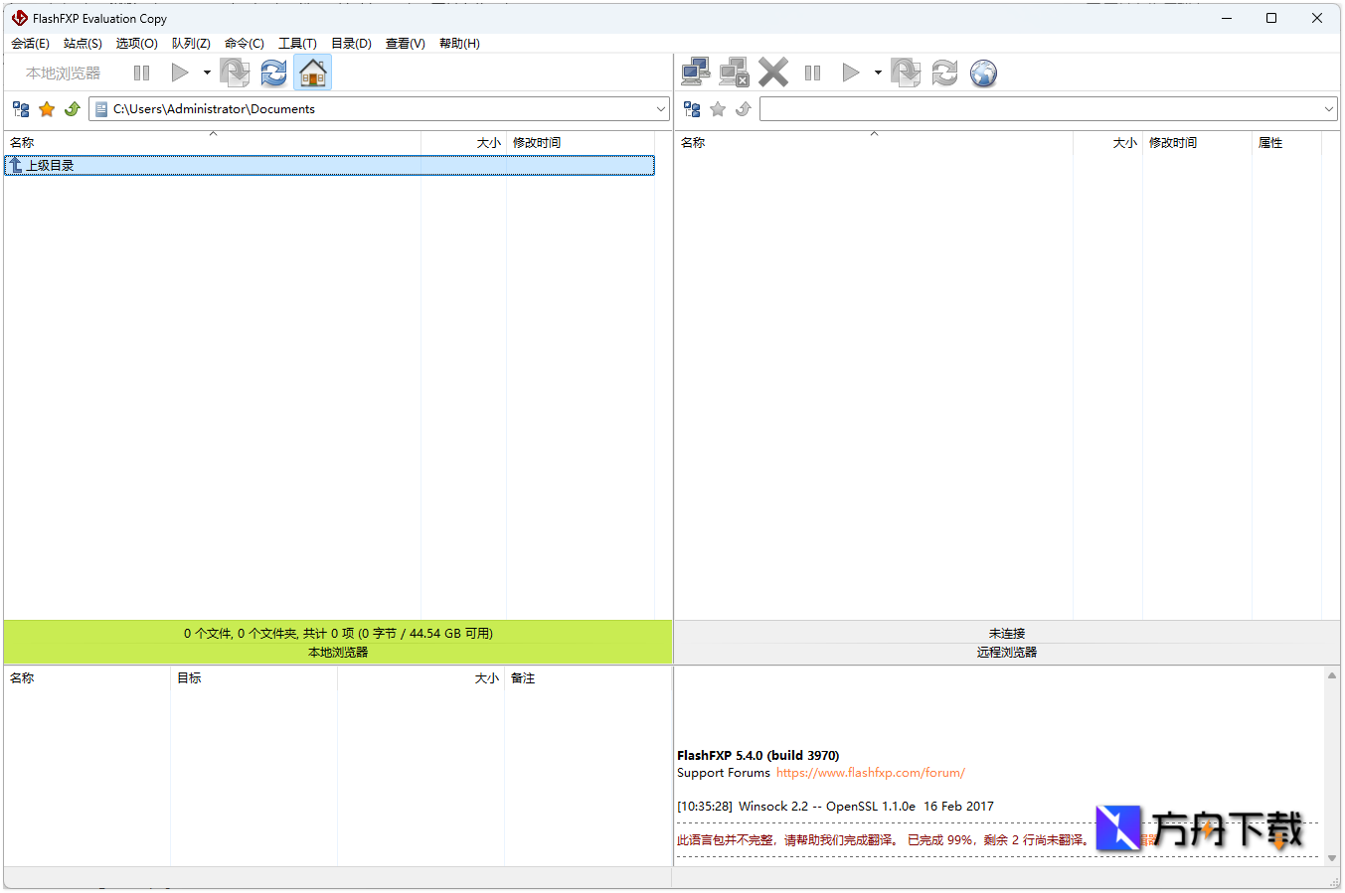Sort local list by 大小 column
The image size is (1345, 893).
point(464,143)
